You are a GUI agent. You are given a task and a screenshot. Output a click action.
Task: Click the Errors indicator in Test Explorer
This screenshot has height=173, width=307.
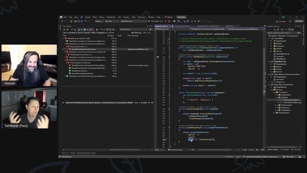click(x=147, y=33)
